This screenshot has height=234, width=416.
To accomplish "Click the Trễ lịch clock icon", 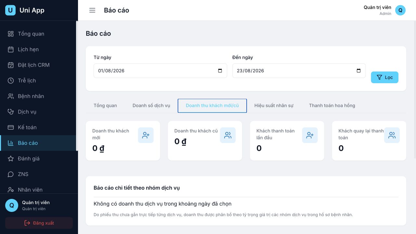I will [x=11, y=81].
